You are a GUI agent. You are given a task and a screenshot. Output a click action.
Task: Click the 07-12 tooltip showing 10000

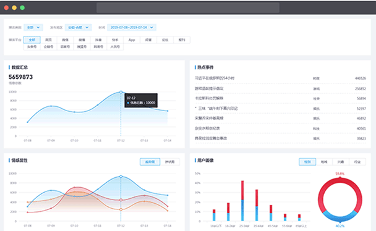pyautogui.click(x=141, y=100)
